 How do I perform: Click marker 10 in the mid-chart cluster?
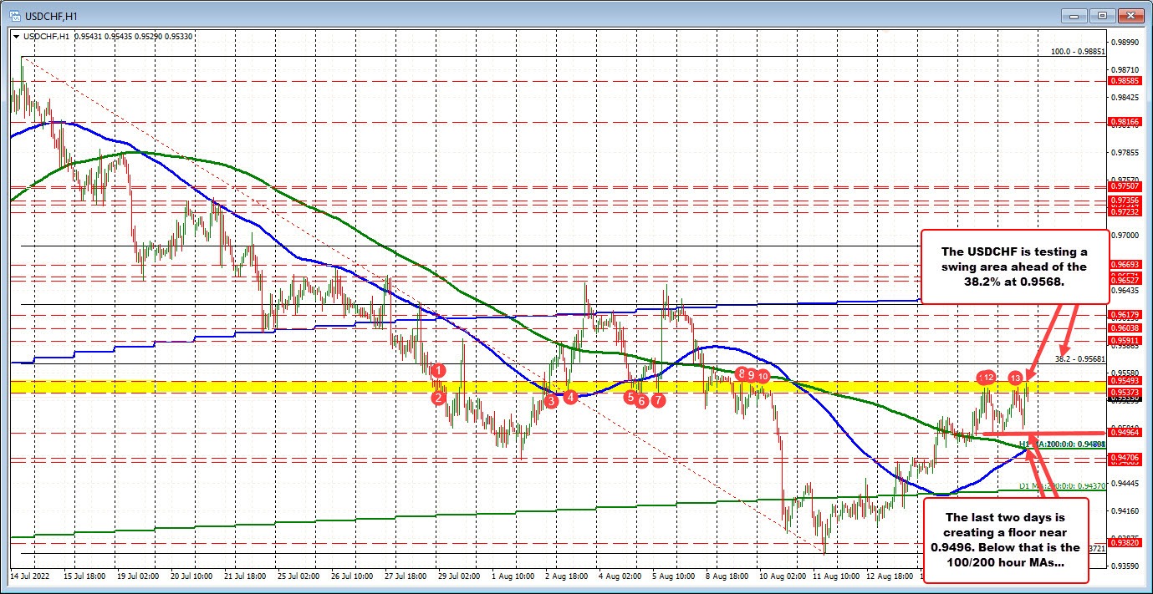(762, 377)
